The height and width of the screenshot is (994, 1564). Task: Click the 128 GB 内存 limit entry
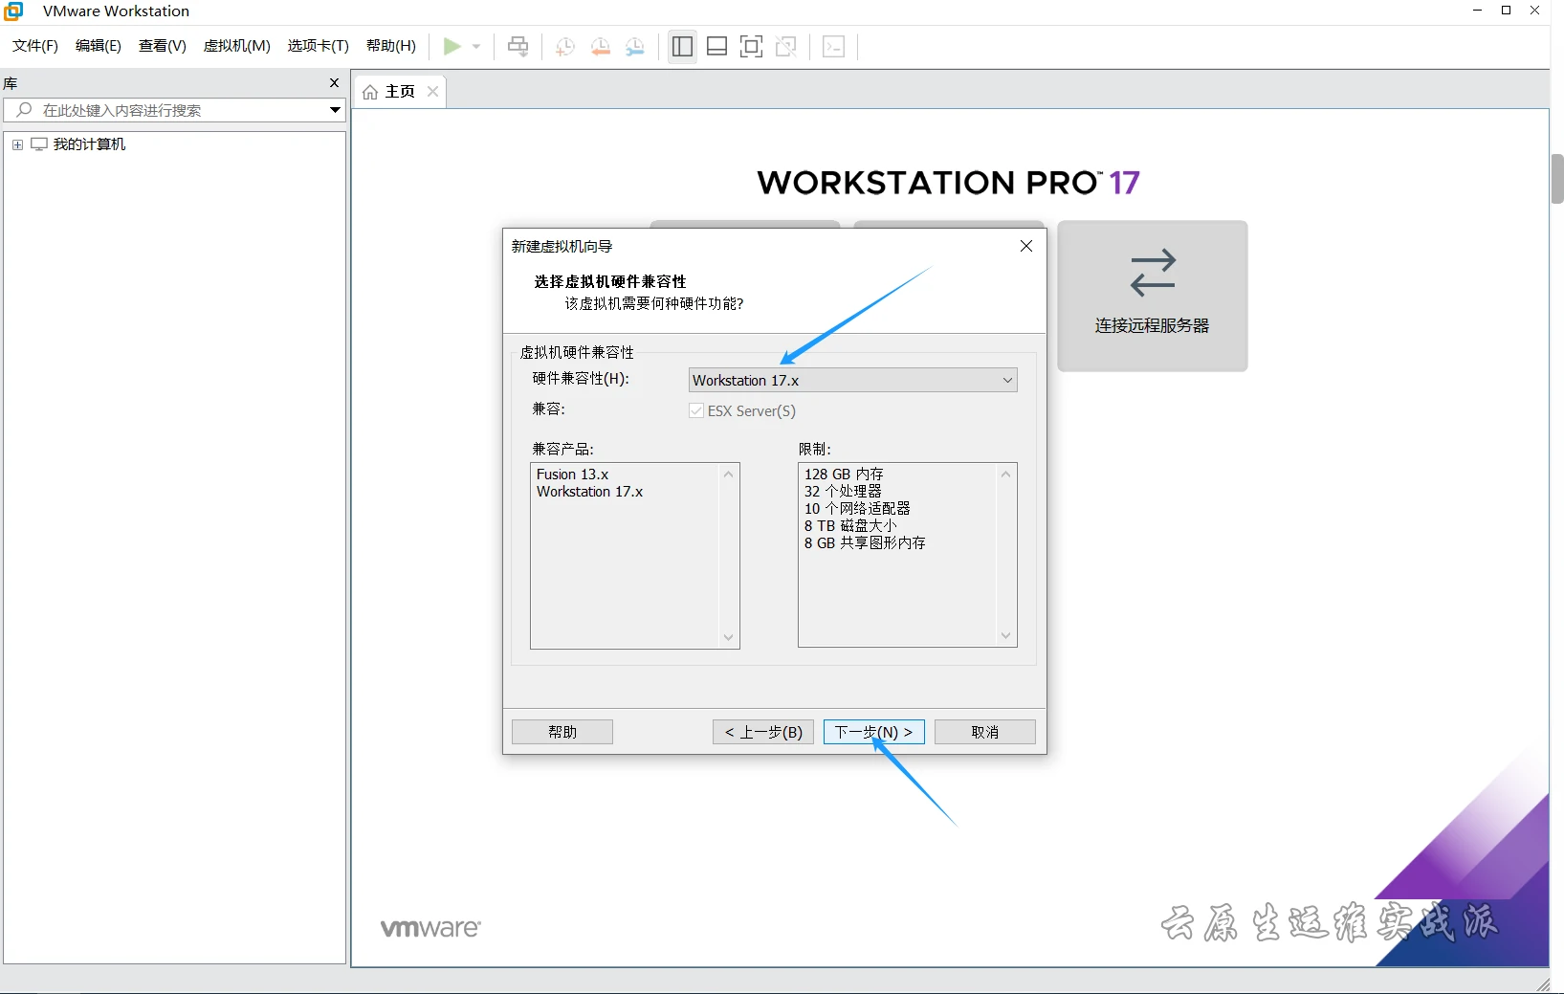844,475
